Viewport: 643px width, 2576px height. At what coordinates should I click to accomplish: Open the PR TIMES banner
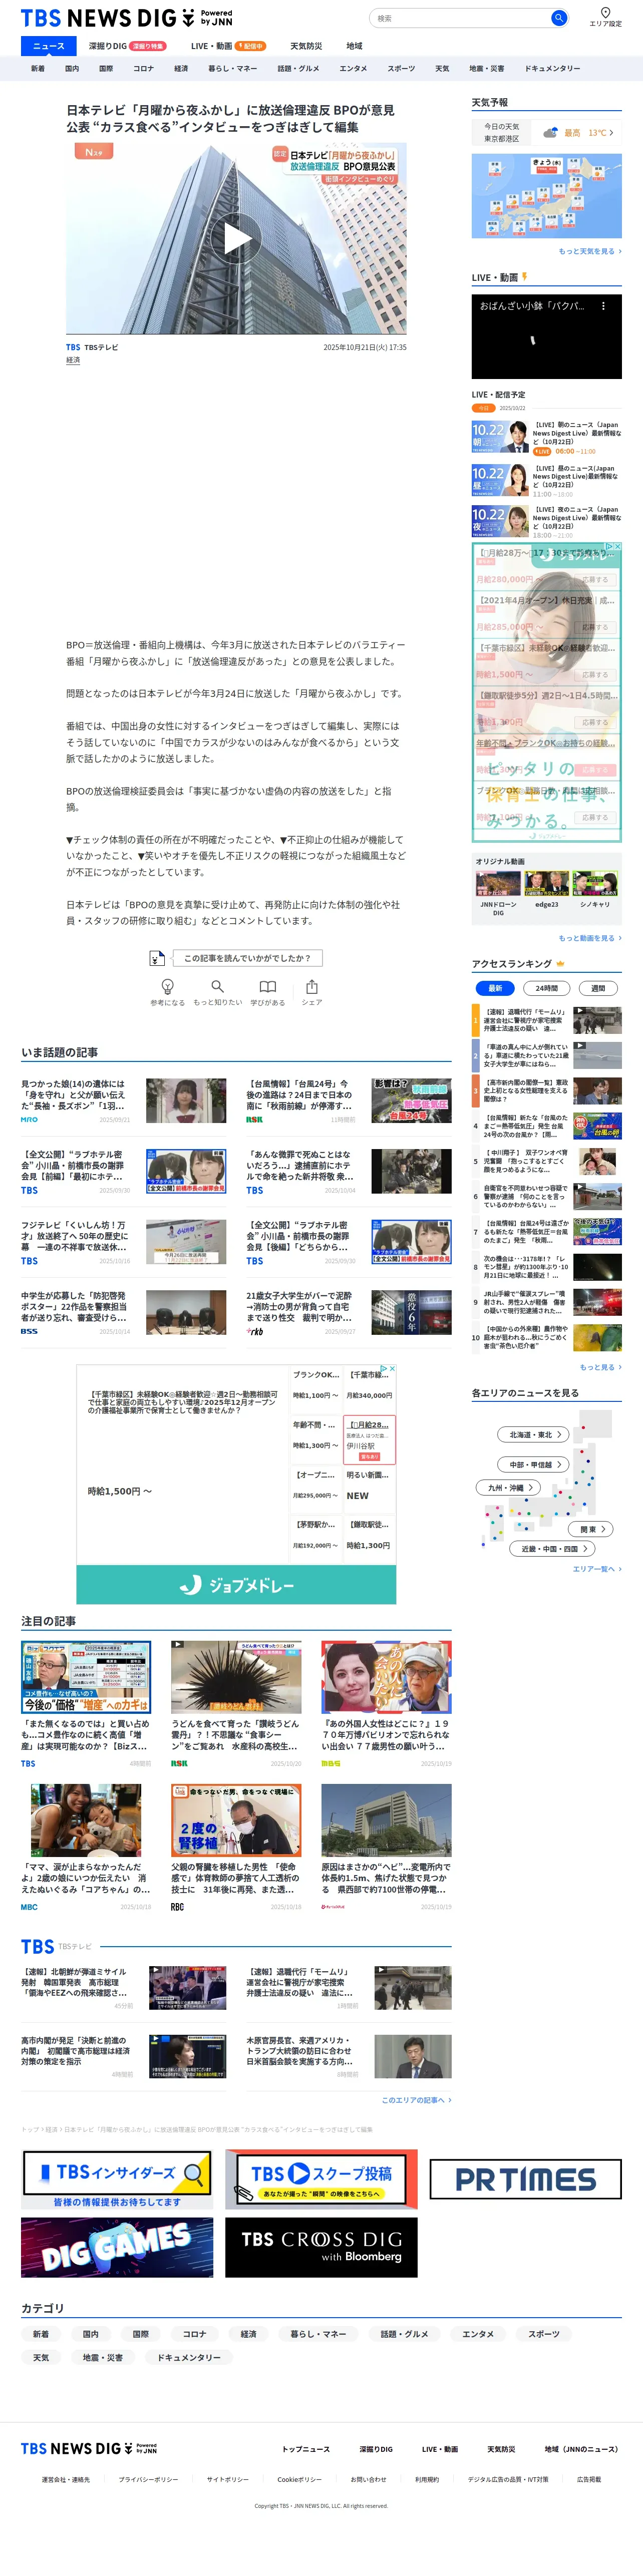(x=525, y=2179)
